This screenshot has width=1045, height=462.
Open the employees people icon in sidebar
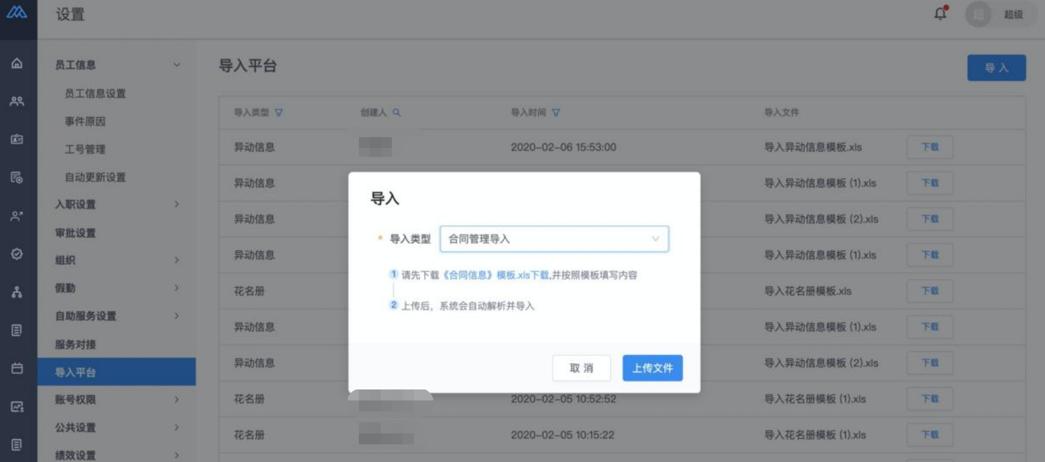[x=17, y=101]
